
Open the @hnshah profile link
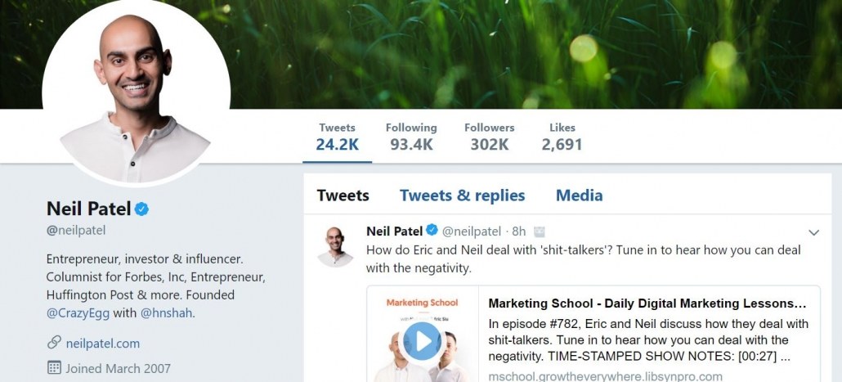tap(167, 312)
